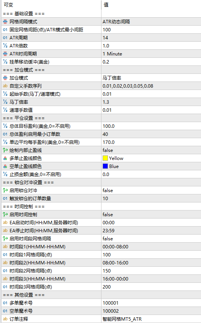Screen dimensions: 201x323
Task: Click the integer icon beside ATR周期
Action: (x=5, y=38)
